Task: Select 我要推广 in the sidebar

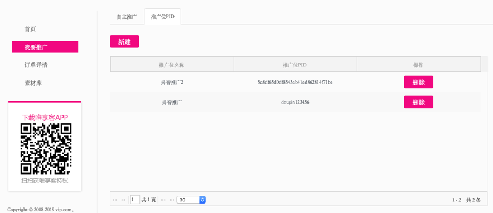Action: click(x=45, y=47)
